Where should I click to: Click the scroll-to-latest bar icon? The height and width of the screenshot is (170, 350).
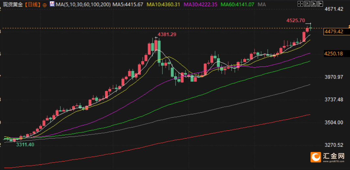click(x=320, y=4)
